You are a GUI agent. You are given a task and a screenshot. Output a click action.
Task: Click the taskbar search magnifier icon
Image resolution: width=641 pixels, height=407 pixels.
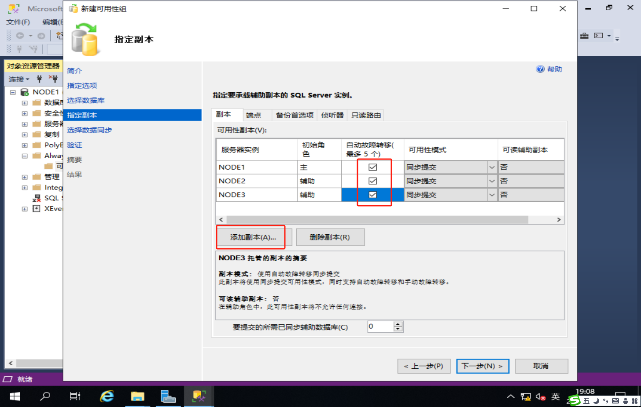45,396
